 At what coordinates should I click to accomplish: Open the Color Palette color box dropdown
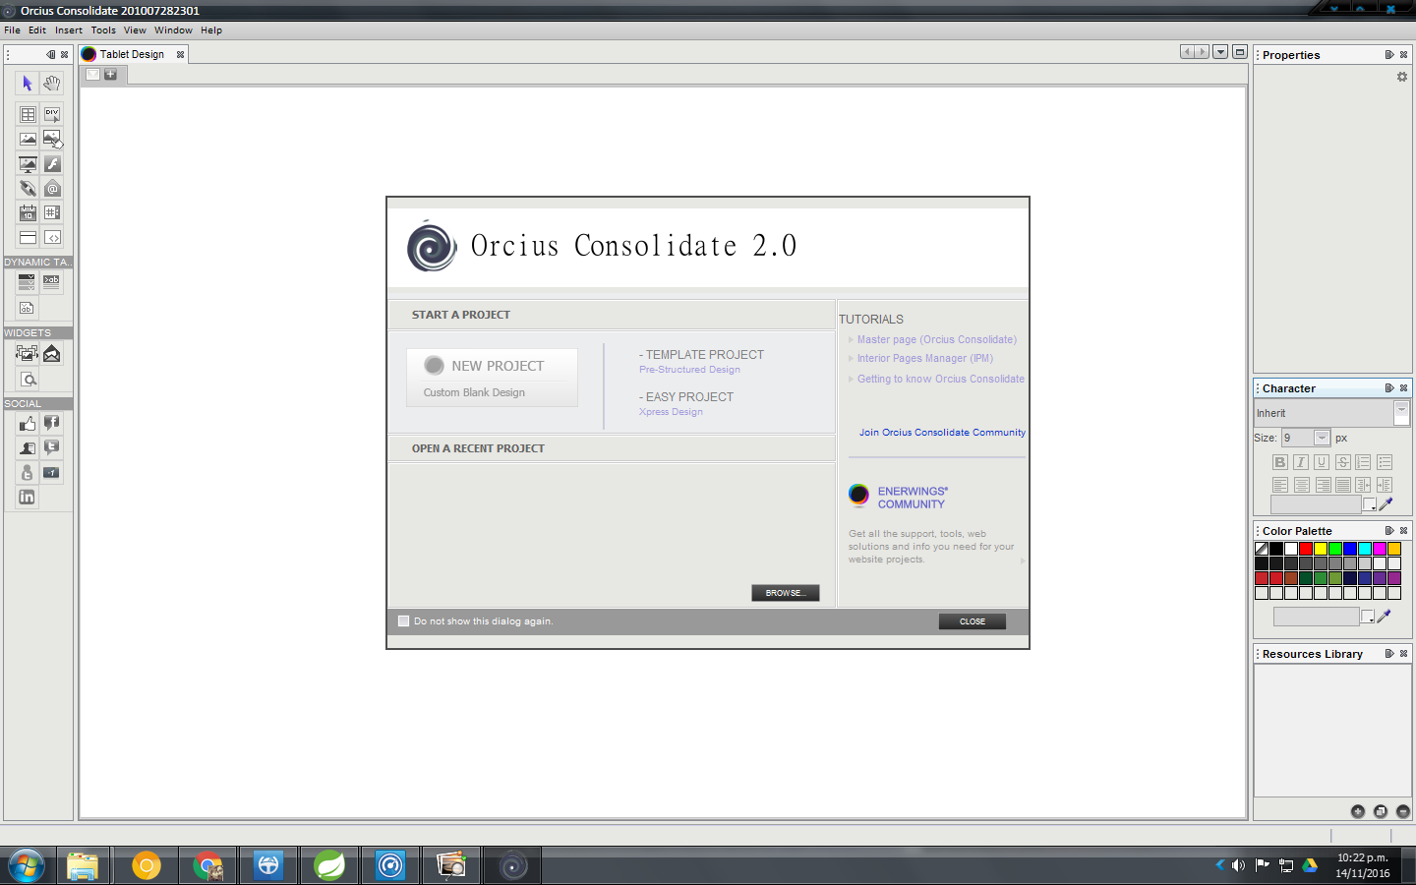tap(1367, 617)
